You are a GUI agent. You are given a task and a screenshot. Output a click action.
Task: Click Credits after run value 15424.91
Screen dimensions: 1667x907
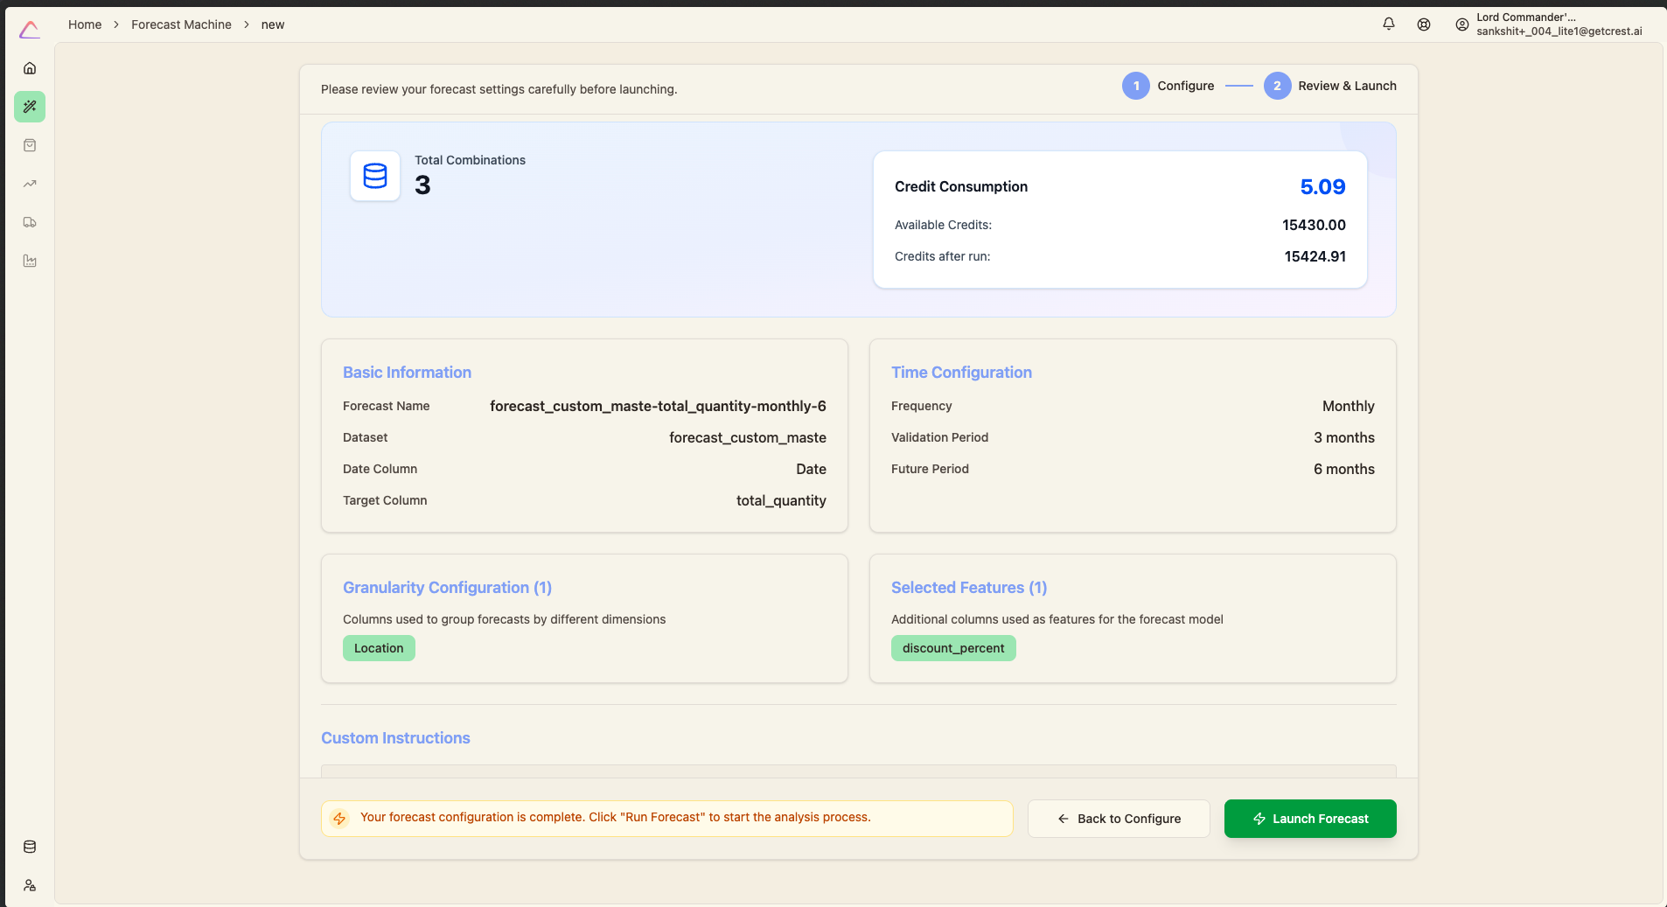(1315, 256)
